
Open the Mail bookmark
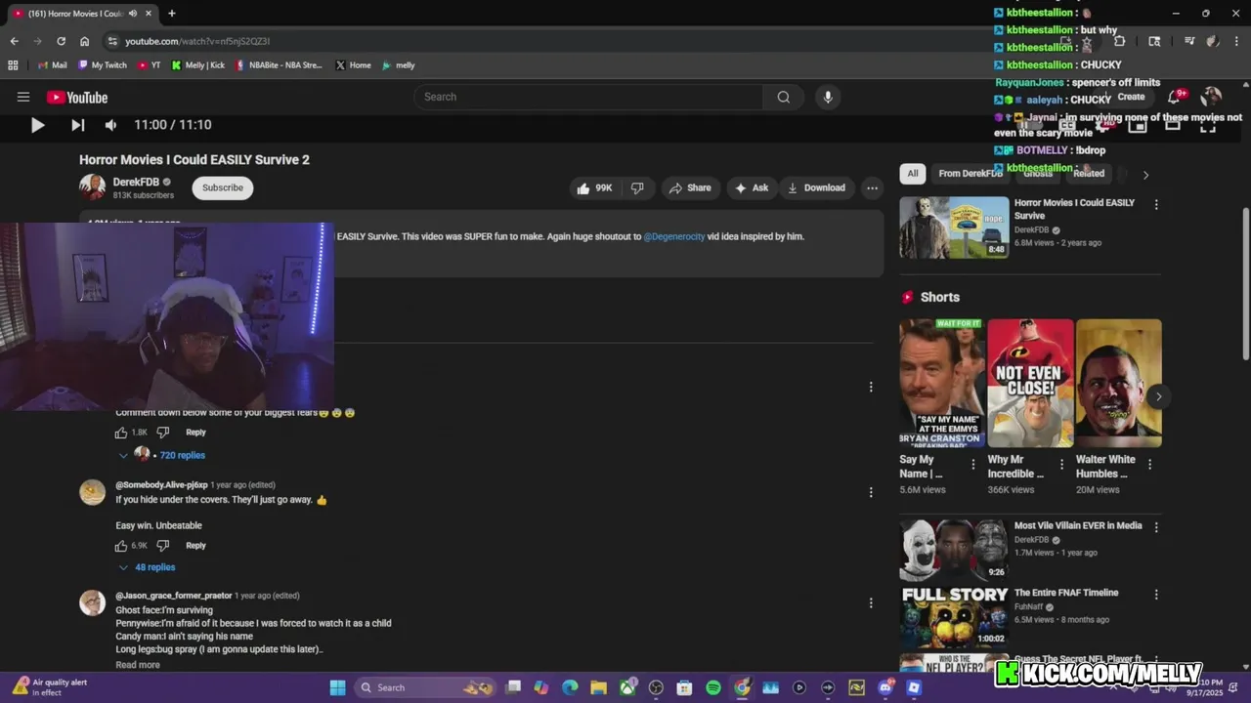click(x=53, y=65)
